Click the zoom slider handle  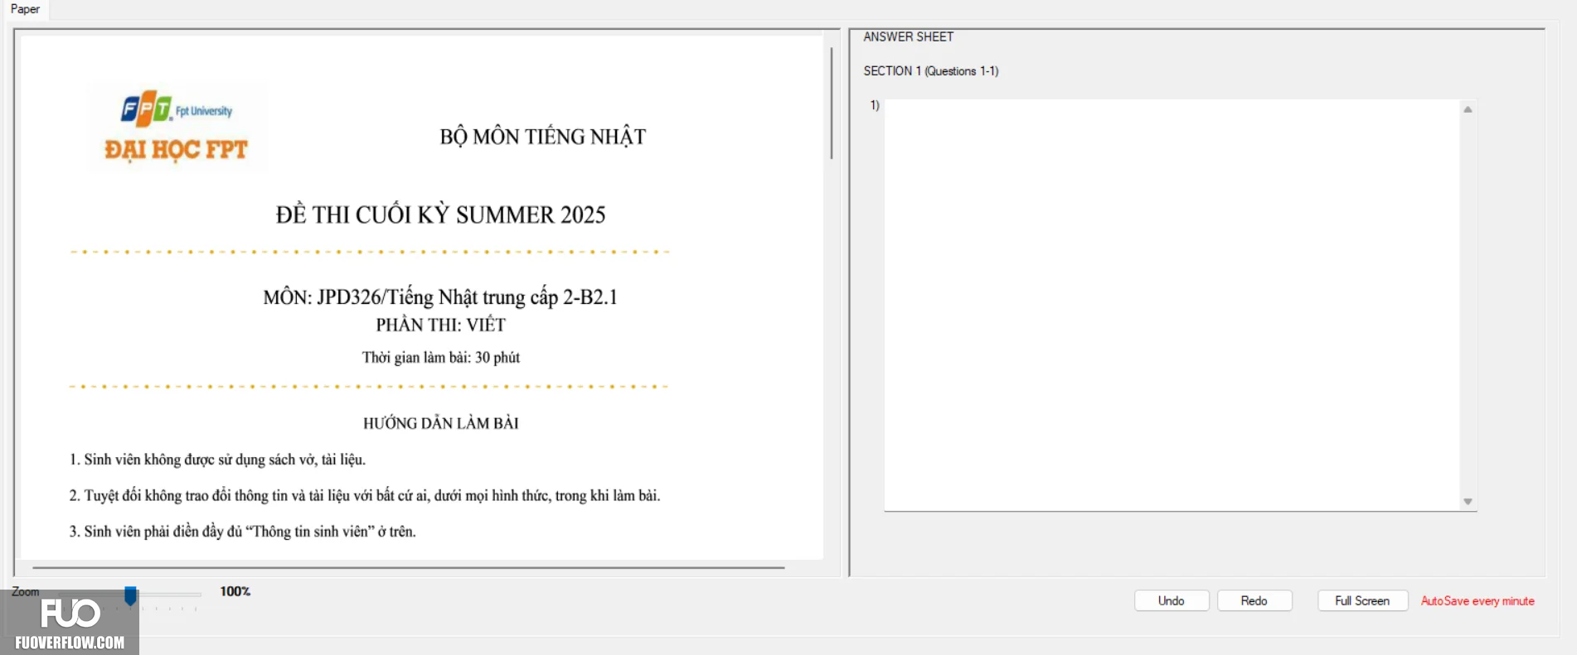130,595
